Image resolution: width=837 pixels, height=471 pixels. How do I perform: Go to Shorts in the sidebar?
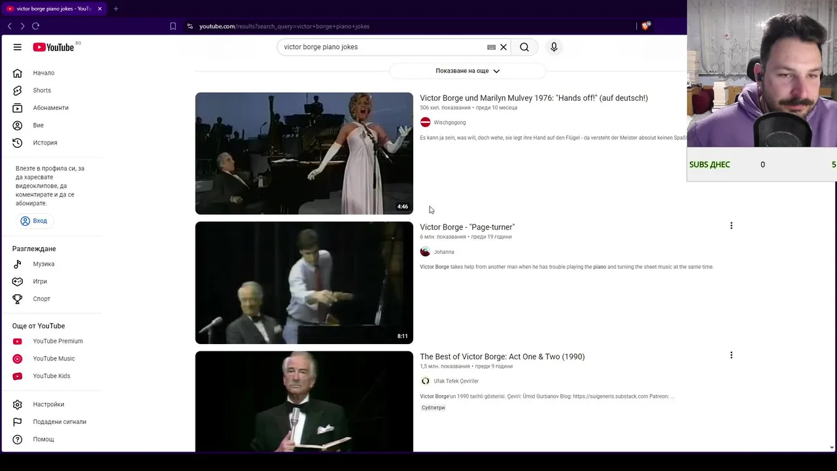click(42, 90)
